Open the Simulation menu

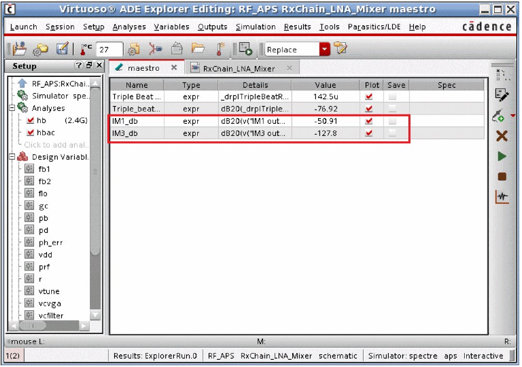256,27
